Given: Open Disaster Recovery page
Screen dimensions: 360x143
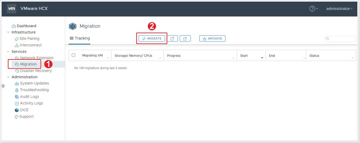Looking at the screenshot, I should click(x=36, y=71).
